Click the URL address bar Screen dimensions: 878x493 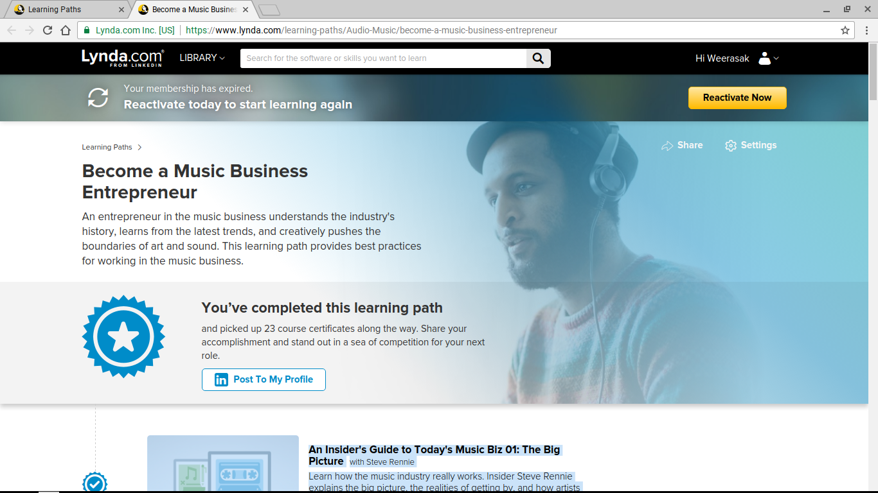(x=466, y=30)
